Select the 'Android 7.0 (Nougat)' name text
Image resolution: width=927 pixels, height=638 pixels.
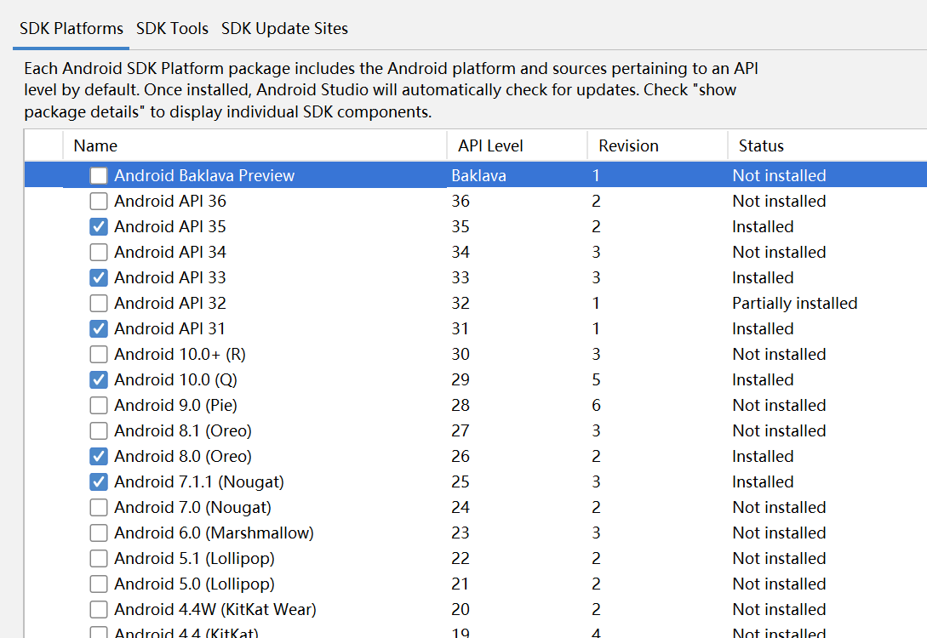[192, 508]
